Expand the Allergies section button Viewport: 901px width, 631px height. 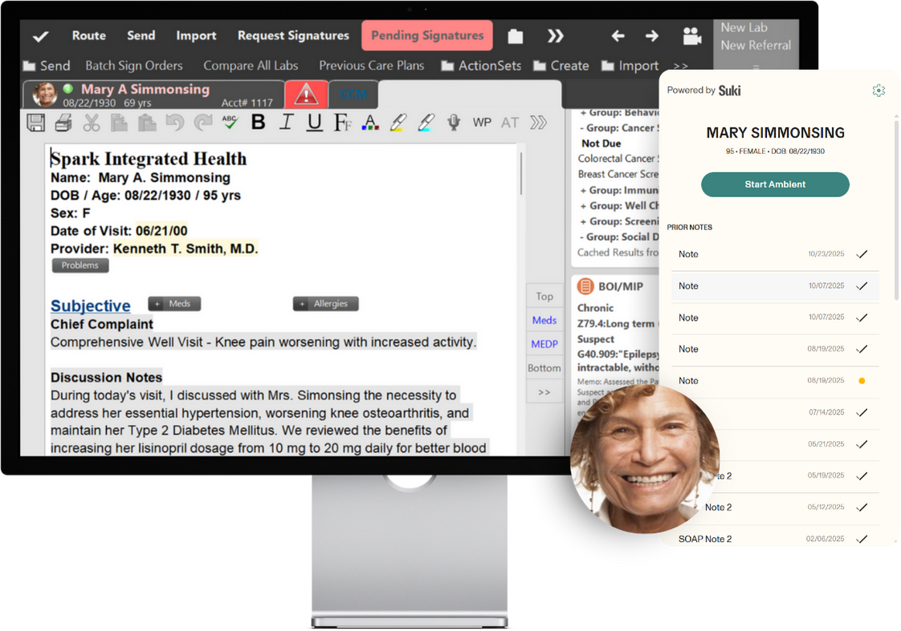[325, 304]
